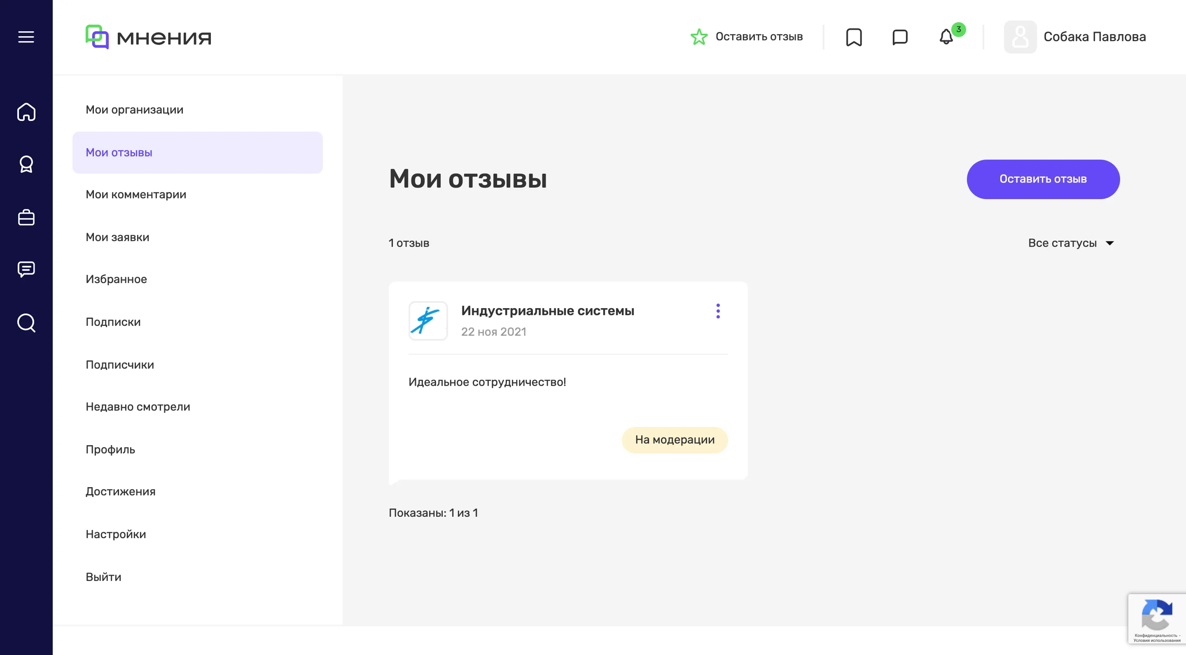This screenshot has height=655, width=1186.
Task: Expand the Все статусы filter dropdown
Action: 1070,243
